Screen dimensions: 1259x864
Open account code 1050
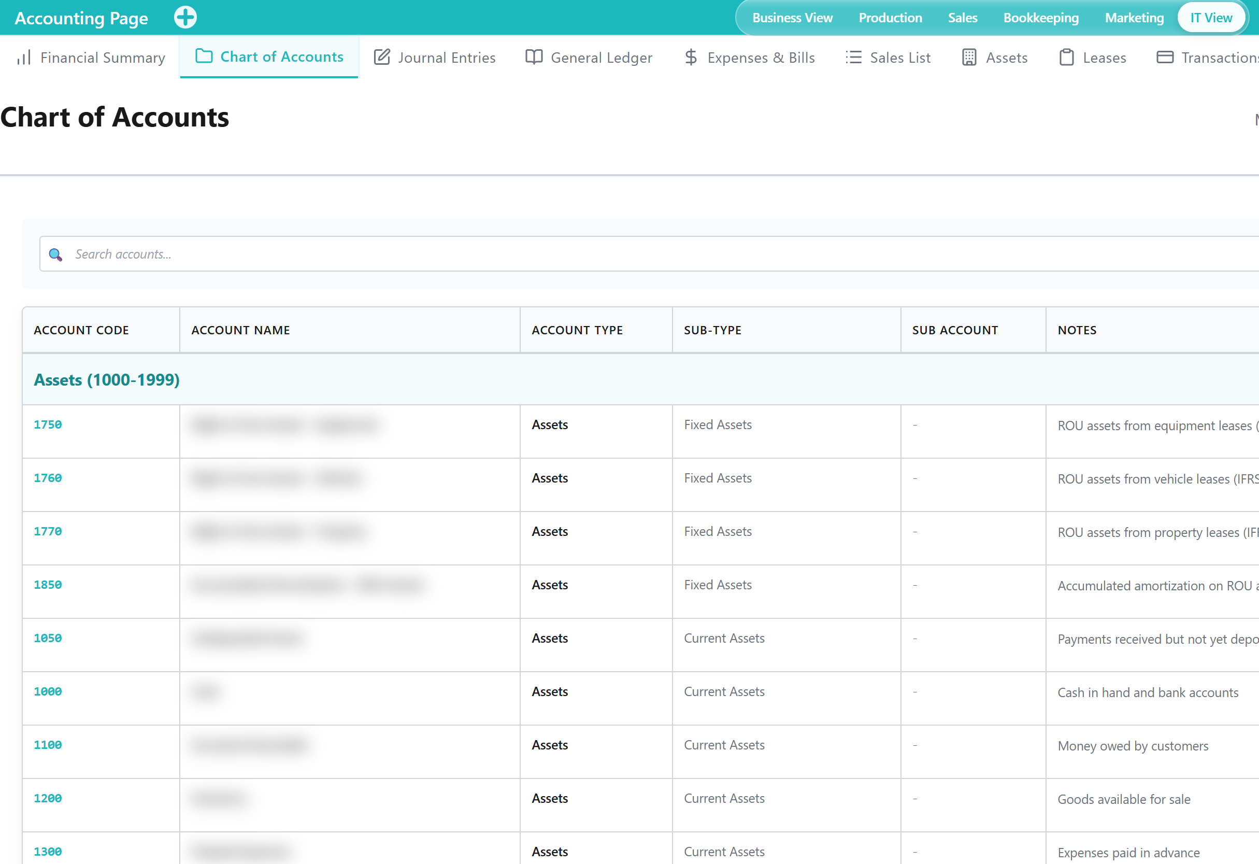click(48, 638)
